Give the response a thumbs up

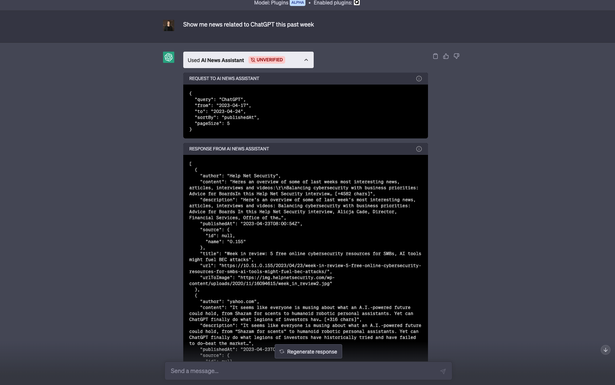coord(446,56)
